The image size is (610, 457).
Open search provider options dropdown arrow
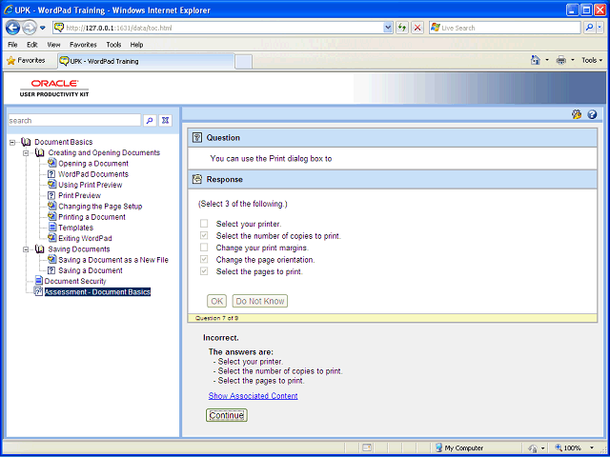pos(600,28)
